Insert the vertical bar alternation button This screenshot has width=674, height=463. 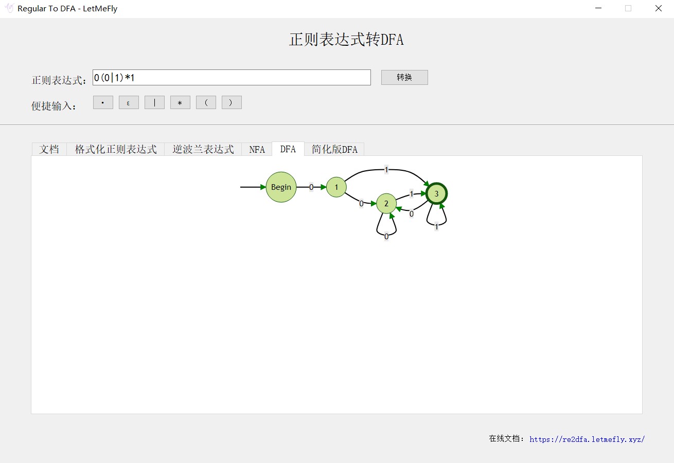(x=154, y=102)
